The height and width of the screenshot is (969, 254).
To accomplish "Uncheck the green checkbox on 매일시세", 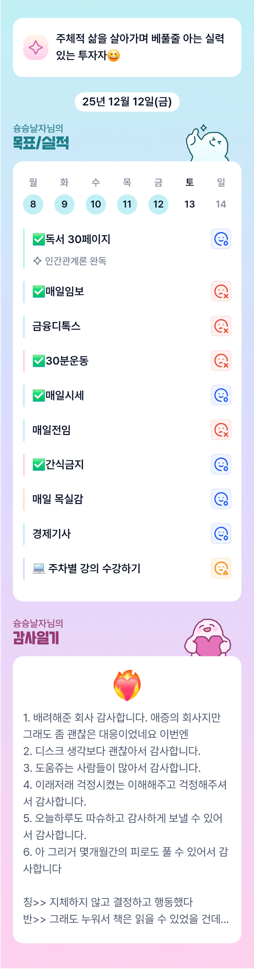I will click(x=39, y=395).
